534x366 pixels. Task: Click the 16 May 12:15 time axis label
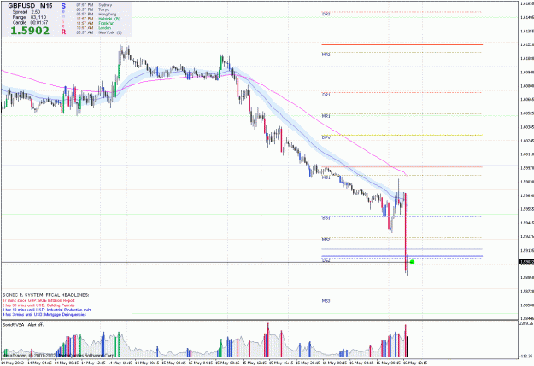point(414,363)
